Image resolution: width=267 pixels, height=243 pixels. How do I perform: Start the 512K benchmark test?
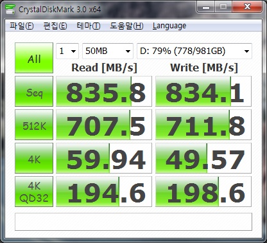click(34, 125)
